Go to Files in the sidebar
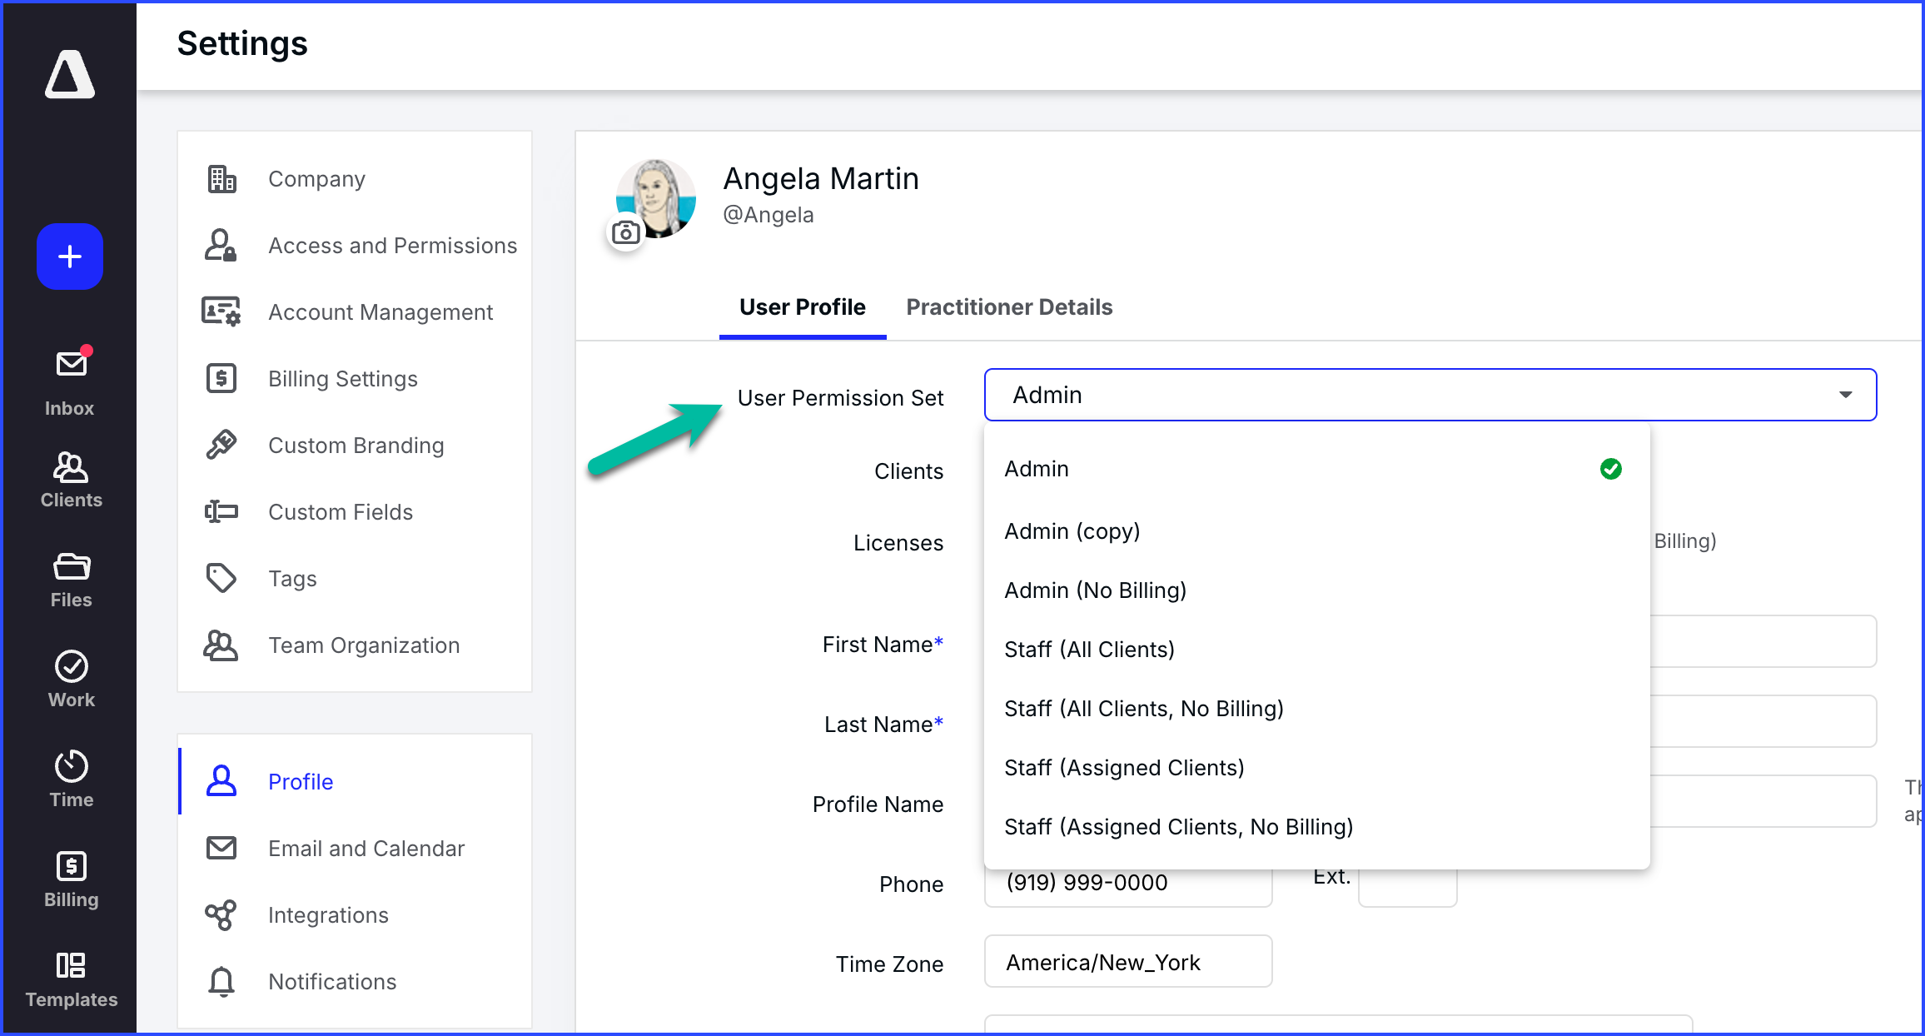The image size is (1925, 1036). click(71, 580)
